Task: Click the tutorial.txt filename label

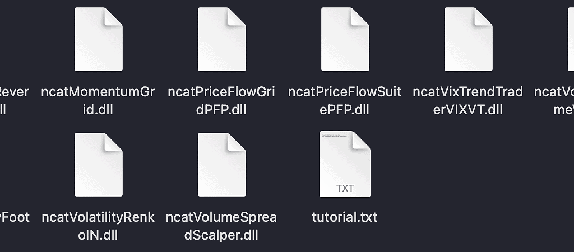Action: click(x=345, y=217)
